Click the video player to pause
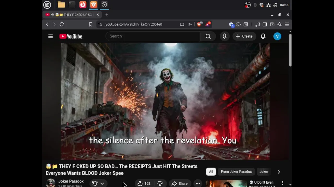334x187 pixels. point(165,101)
